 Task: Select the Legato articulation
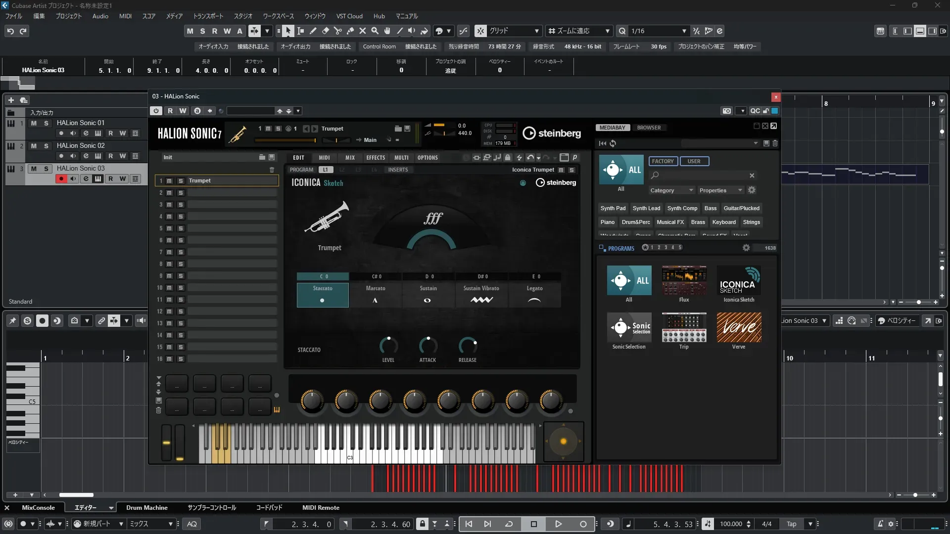pyautogui.click(x=534, y=295)
